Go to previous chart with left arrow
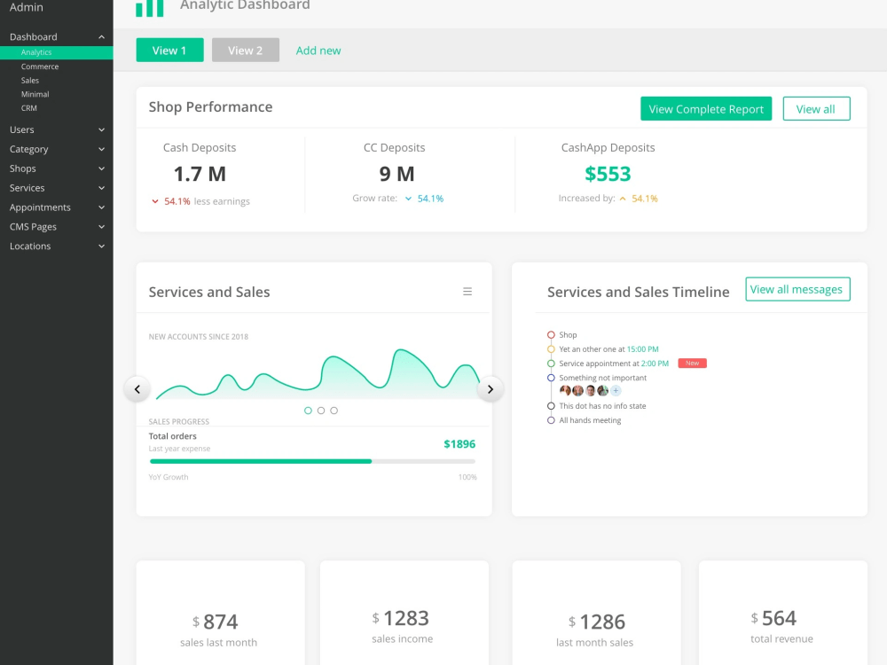Viewport: 887px width, 665px height. pyautogui.click(x=137, y=389)
